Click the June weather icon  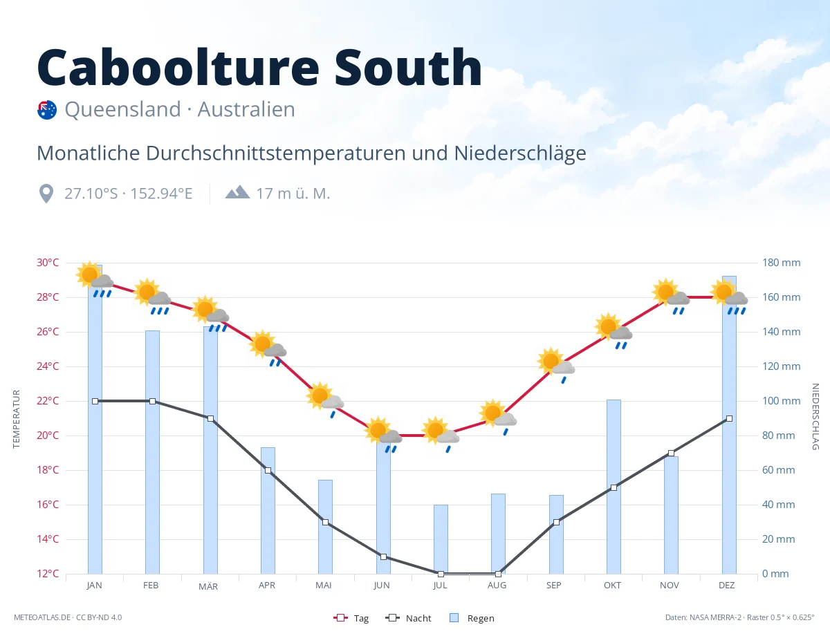tap(384, 435)
